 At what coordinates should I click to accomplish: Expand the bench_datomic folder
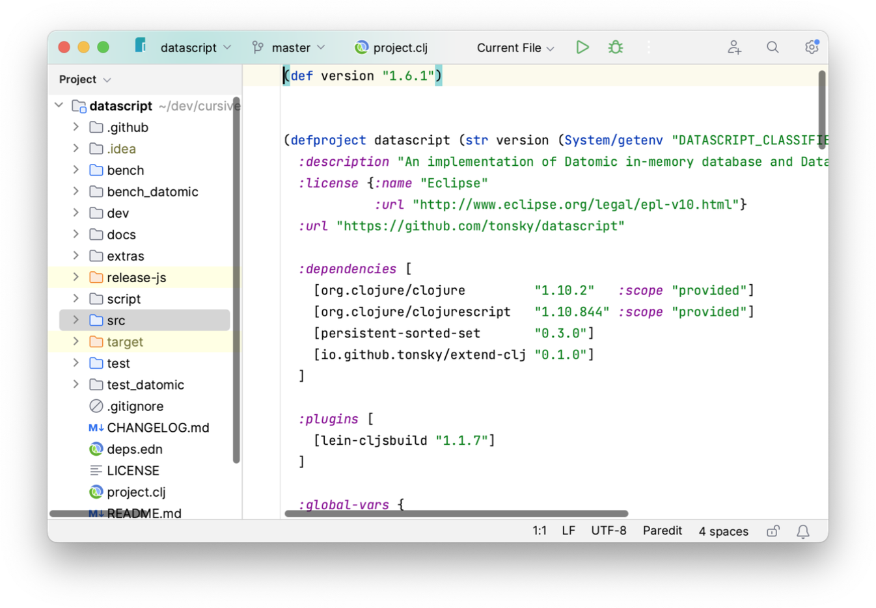point(76,191)
